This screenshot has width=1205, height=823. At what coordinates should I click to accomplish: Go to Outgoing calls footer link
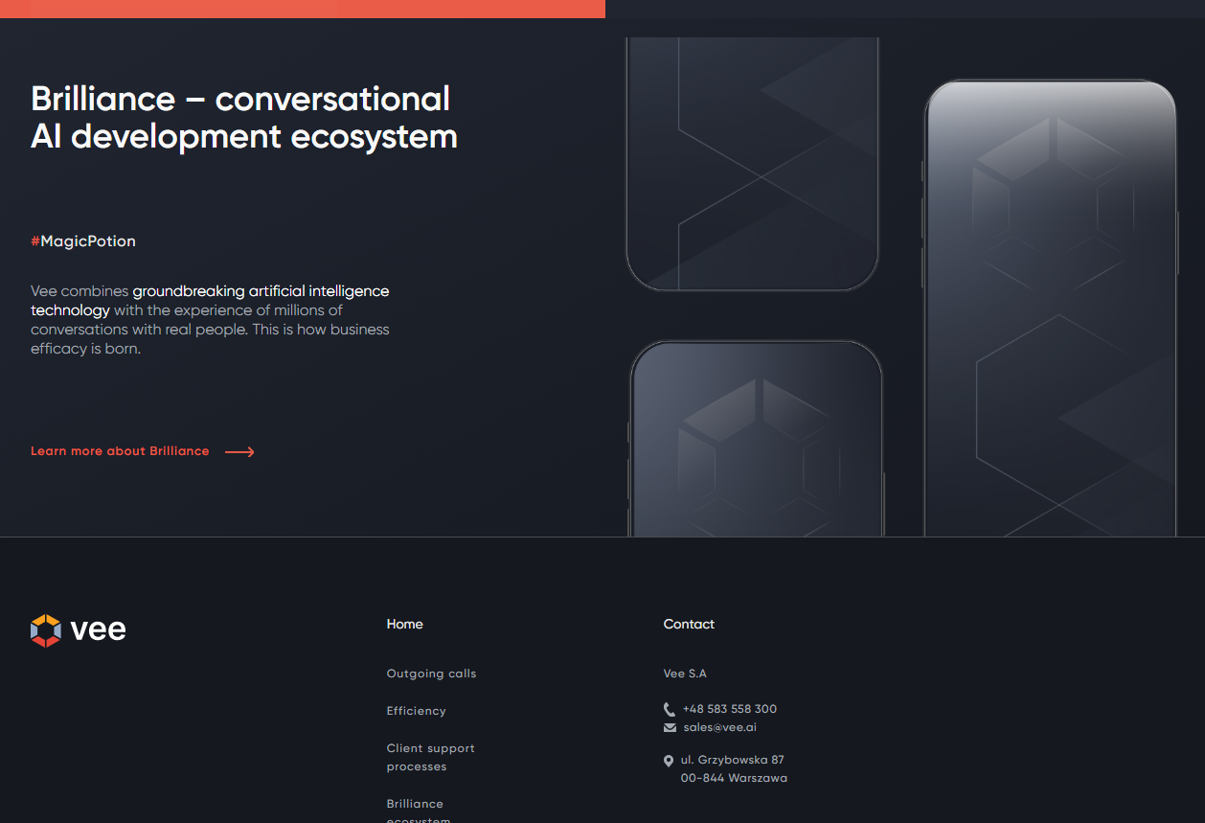(x=431, y=674)
